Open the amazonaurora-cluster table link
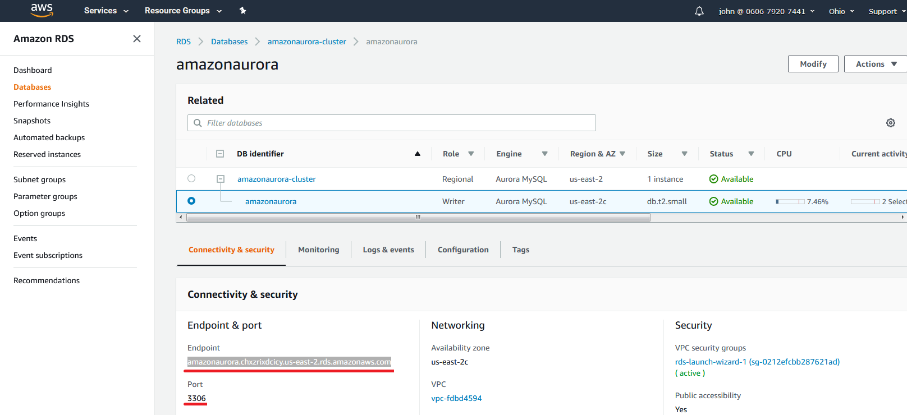Viewport: 907px width, 415px height. [x=277, y=179]
